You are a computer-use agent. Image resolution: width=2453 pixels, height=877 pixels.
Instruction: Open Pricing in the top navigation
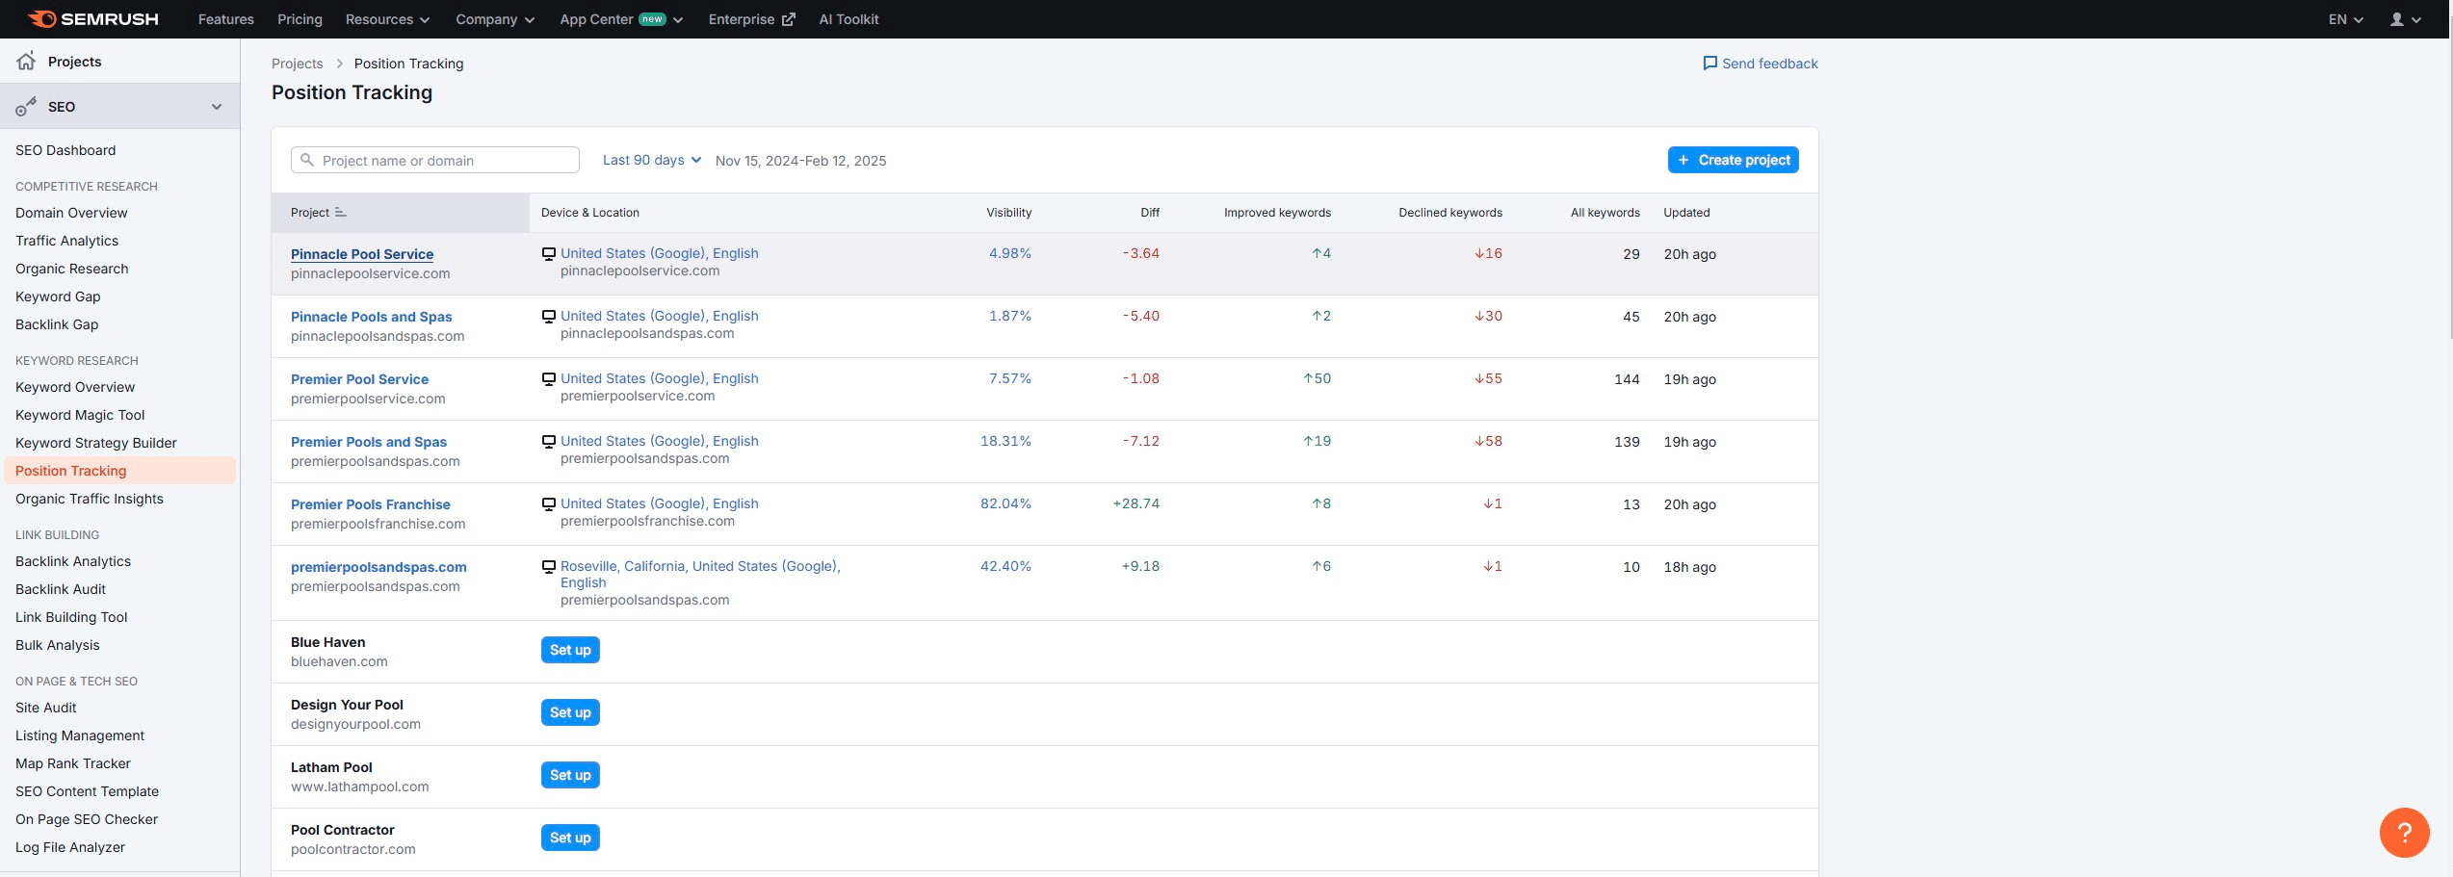point(300,19)
